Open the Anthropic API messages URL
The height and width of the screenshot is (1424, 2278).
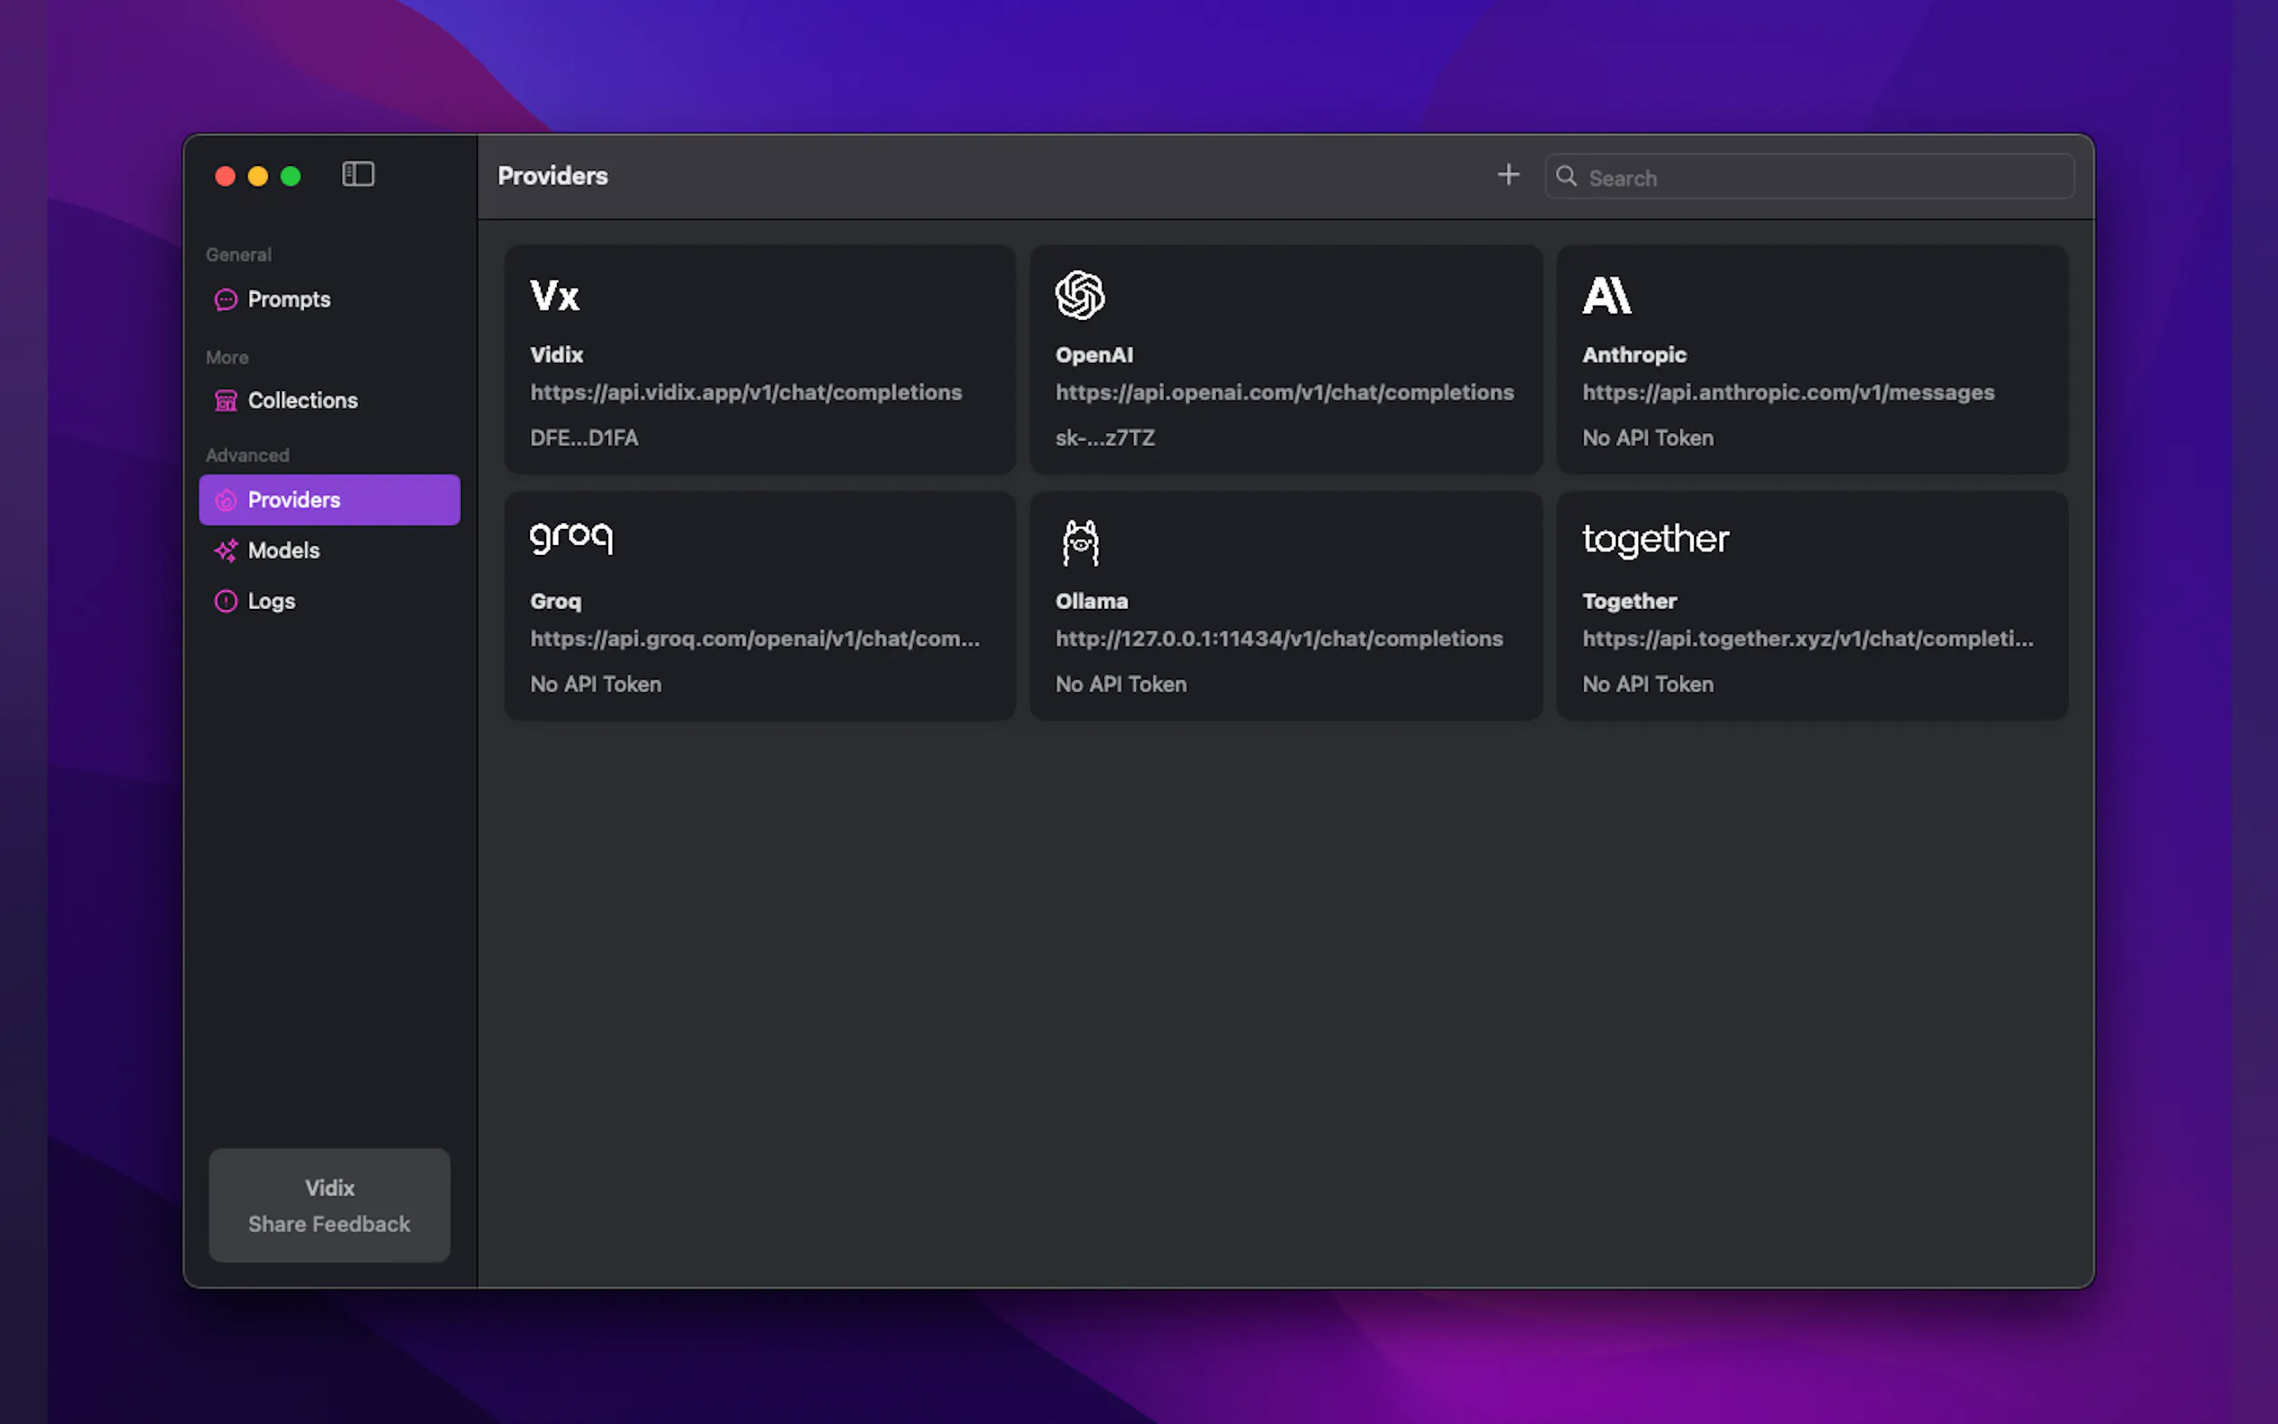coord(1787,393)
